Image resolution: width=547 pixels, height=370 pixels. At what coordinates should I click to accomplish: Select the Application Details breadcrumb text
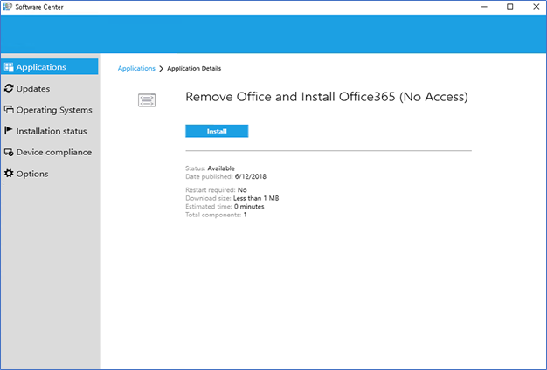[194, 68]
